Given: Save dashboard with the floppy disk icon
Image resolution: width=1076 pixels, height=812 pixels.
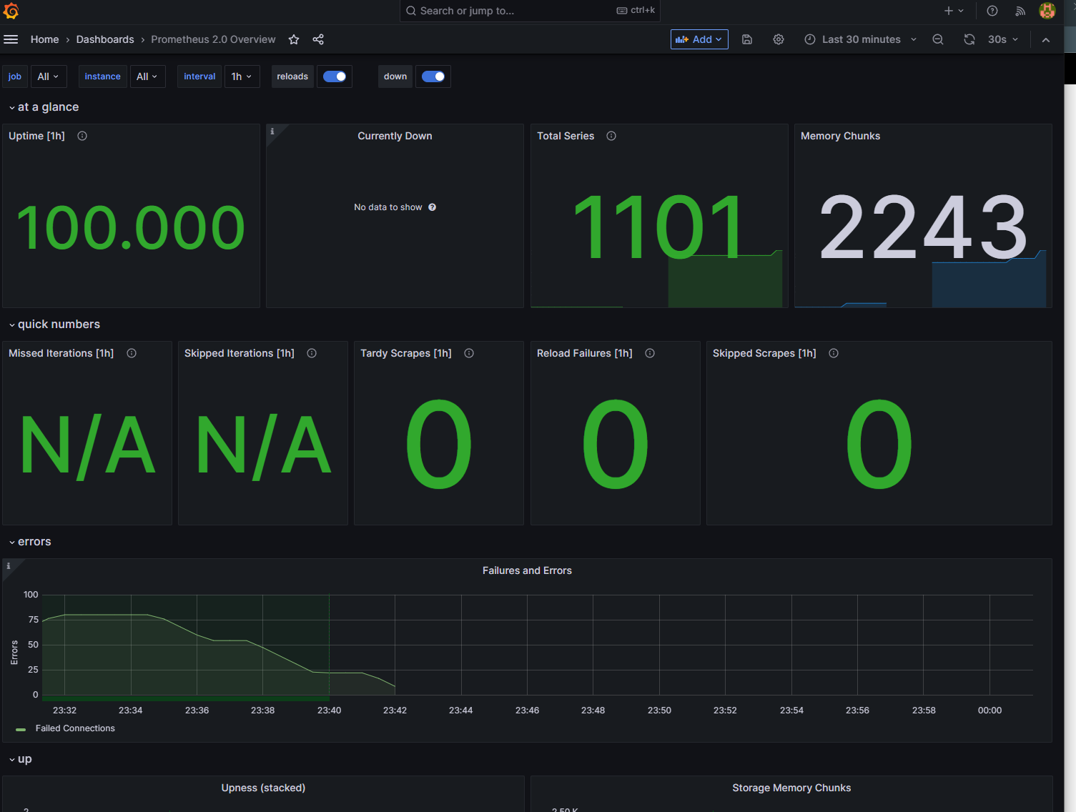Looking at the screenshot, I should click(747, 39).
